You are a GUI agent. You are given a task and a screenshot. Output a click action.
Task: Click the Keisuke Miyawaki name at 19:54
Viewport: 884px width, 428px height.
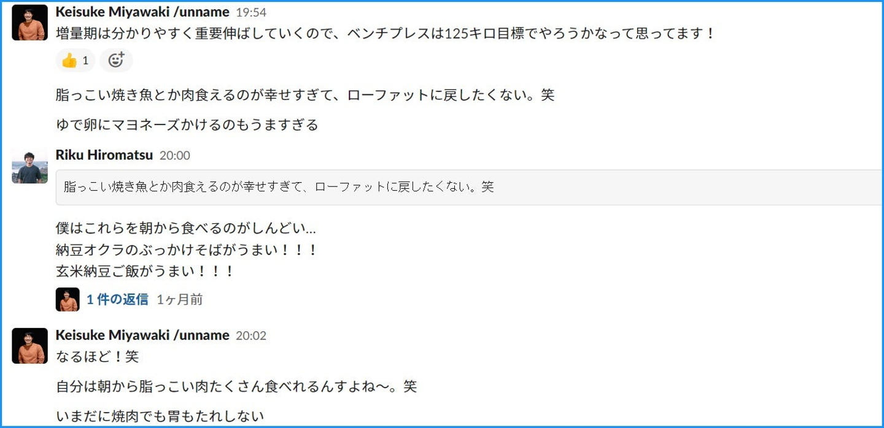(142, 12)
